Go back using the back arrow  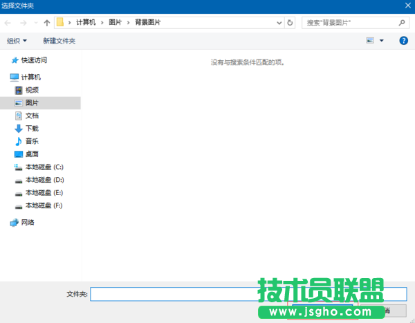pos(8,23)
